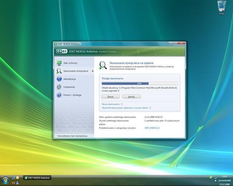Viewport: 233px width, 186px height.
Task: Maximize the ESET NOD32 Antivirus window
Action: 175,43
